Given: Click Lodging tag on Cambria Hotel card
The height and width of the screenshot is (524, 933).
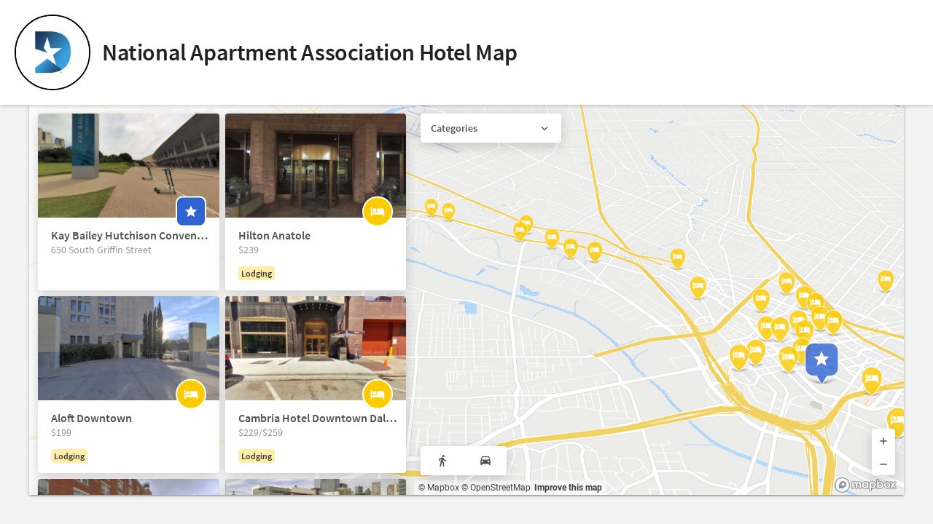Looking at the screenshot, I should pos(257,456).
